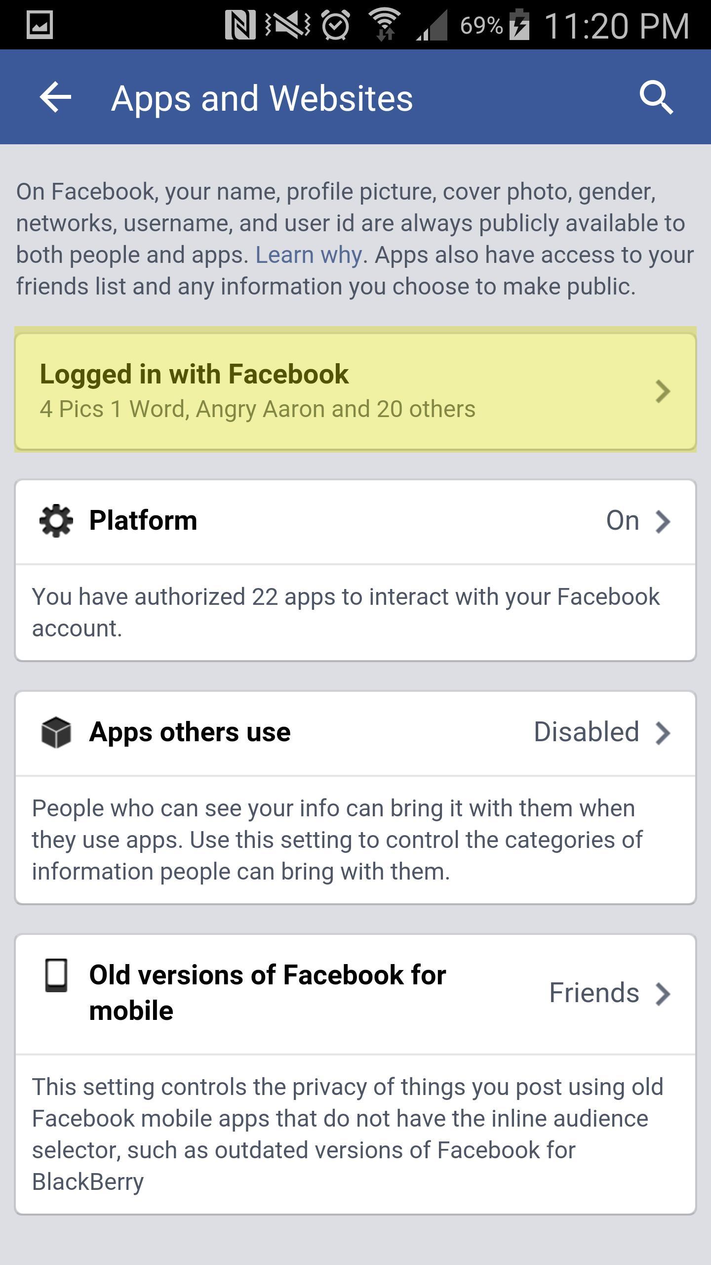
Task: Expand the Platform row chevron
Action: pos(663,521)
